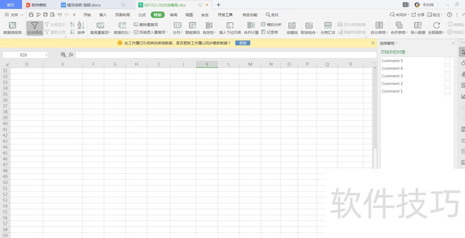465x238 pixels.
Task: Switch to the 视图 (View) tab
Action: click(x=189, y=15)
